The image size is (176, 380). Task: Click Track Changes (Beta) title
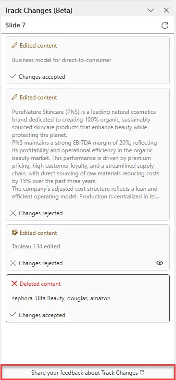pyautogui.click(x=38, y=11)
